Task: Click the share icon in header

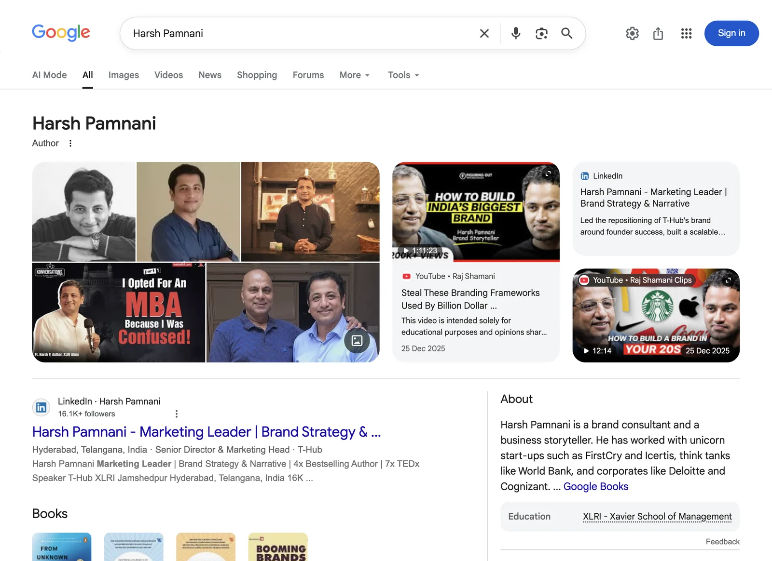Action: pyautogui.click(x=658, y=33)
